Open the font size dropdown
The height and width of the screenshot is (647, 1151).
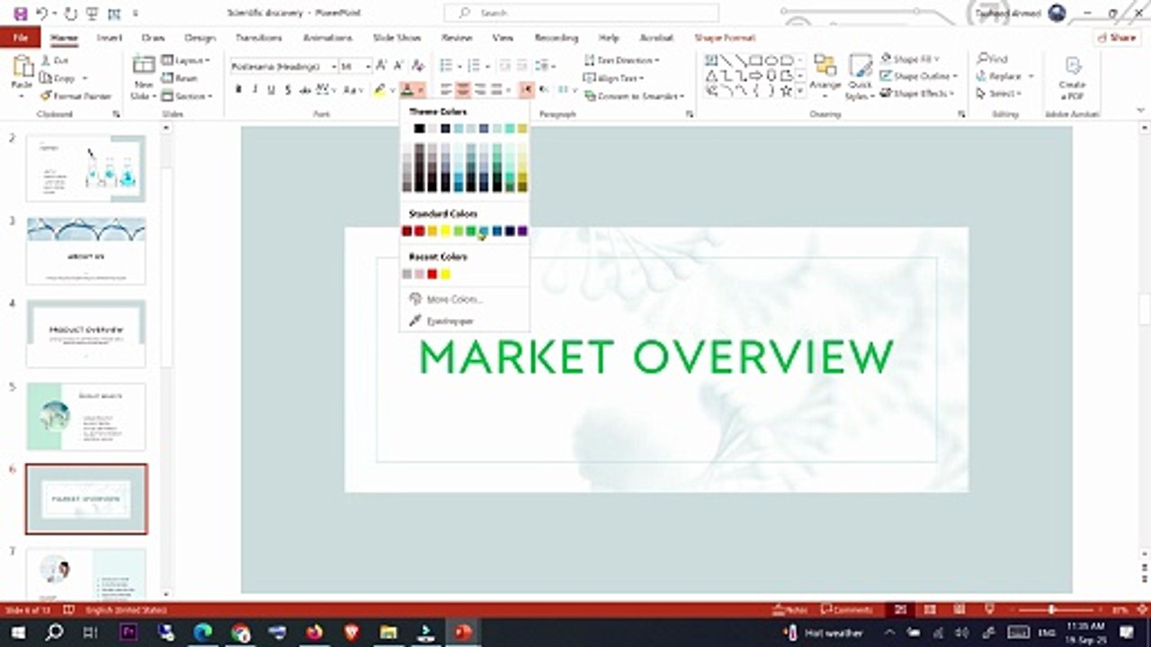point(368,66)
